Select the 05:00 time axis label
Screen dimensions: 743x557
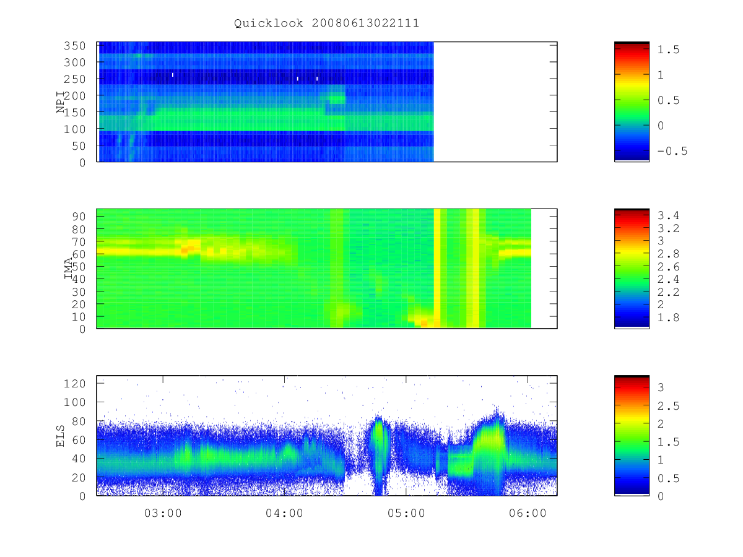(406, 513)
